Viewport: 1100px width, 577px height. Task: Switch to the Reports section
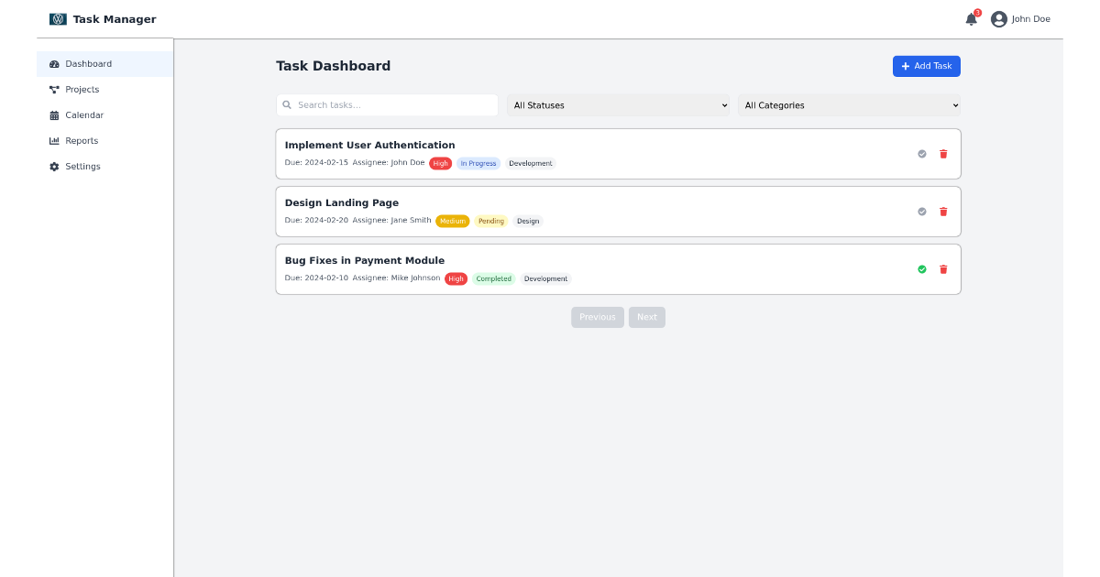81,140
